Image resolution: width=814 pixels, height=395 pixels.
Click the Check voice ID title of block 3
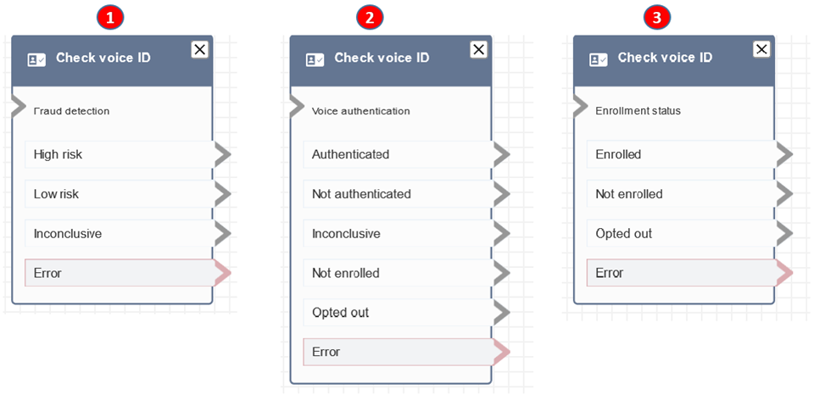[665, 58]
